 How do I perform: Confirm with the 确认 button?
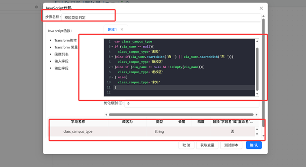coord(254,145)
